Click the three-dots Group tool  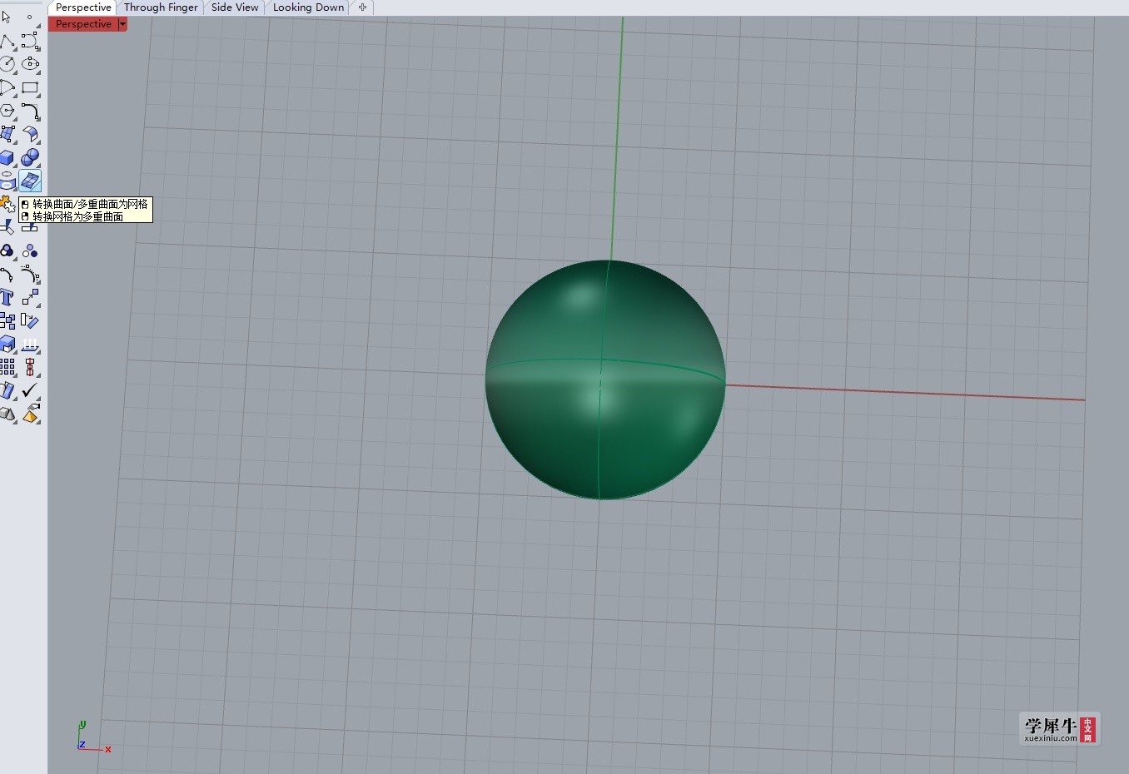click(30, 251)
